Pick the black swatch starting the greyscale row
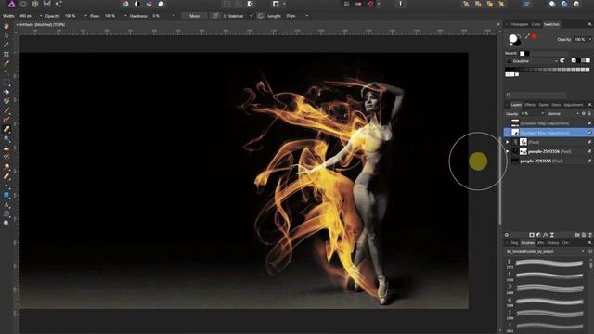 click(508, 70)
